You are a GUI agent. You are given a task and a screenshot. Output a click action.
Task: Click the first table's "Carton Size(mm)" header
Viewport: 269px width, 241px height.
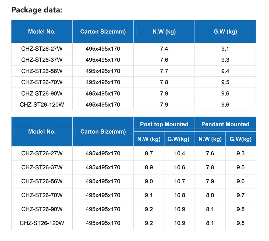tap(103, 32)
